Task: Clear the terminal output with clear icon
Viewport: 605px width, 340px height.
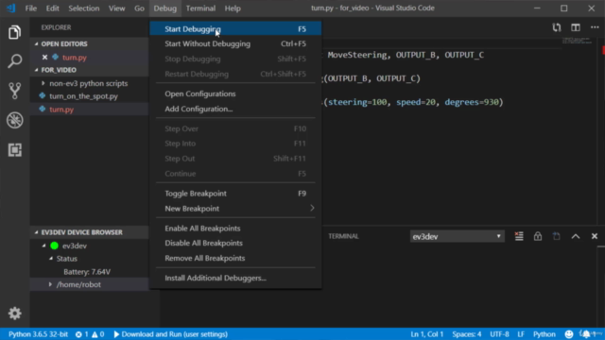Action: (x=519, y=236)
